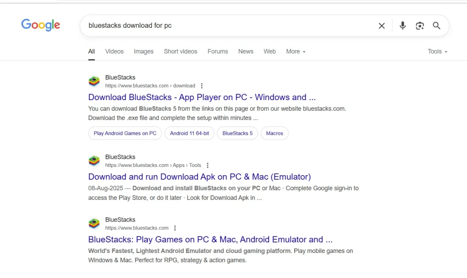The image size is (467, 278).
Task: Open Google Lens image search
Action: [420, 26]
